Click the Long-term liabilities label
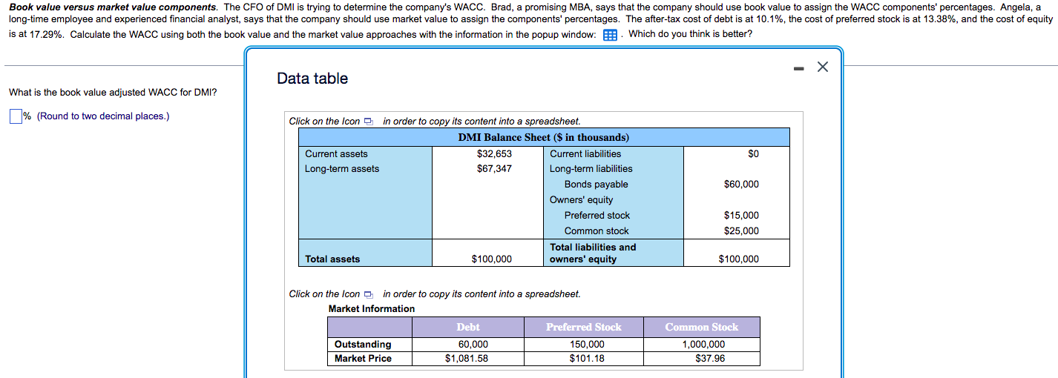The image size is (1058, 378). [x=591, y=169]
